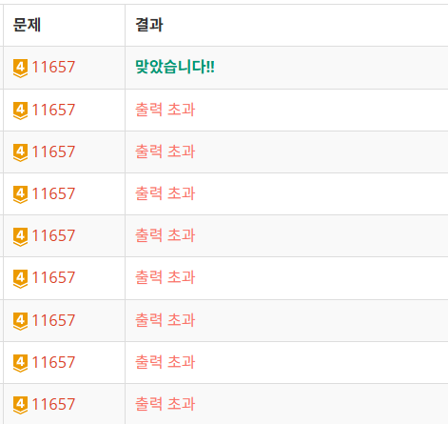Click the first 출력 초과 result
448x424 pixels.
point(166,110)
